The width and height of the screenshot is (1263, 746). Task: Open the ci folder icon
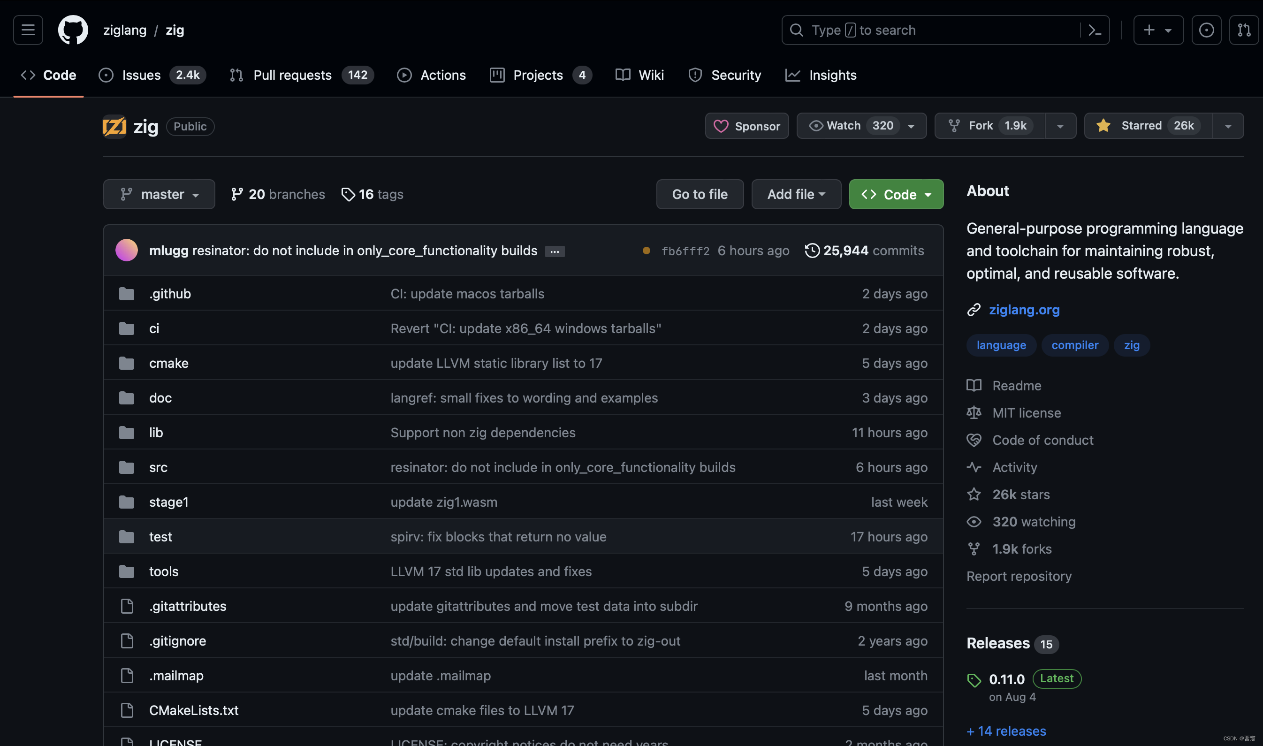127,328
